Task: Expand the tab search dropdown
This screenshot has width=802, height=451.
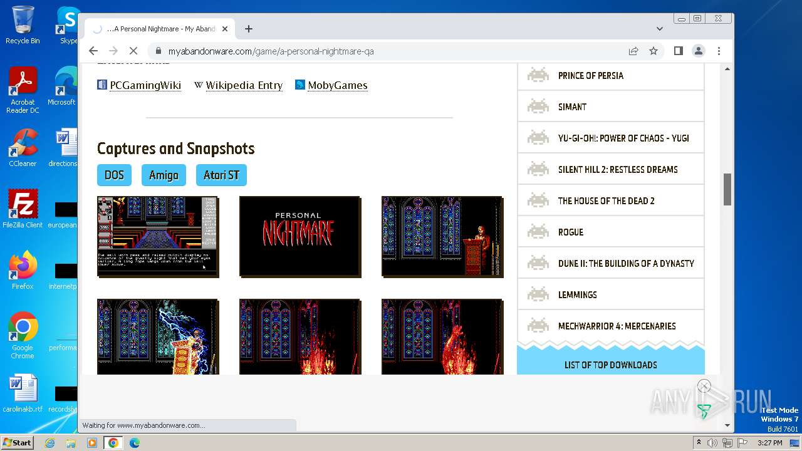Action: tap(660, 29)
